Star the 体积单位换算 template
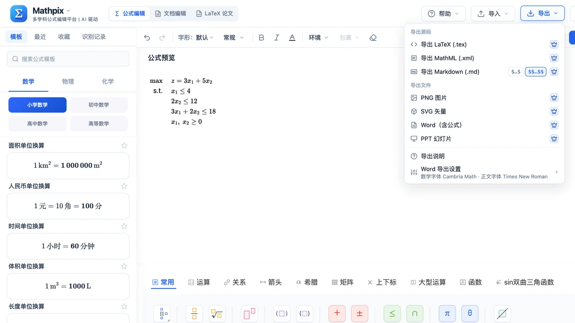575x323 pixels. point(124,266)
